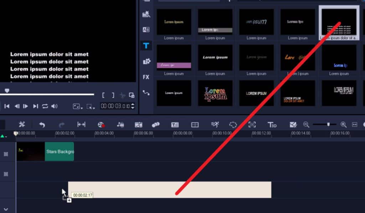Click the timeline zoom slider handle
The height and width of the screenshot is (213, 365).
click(x=329, y=124)
